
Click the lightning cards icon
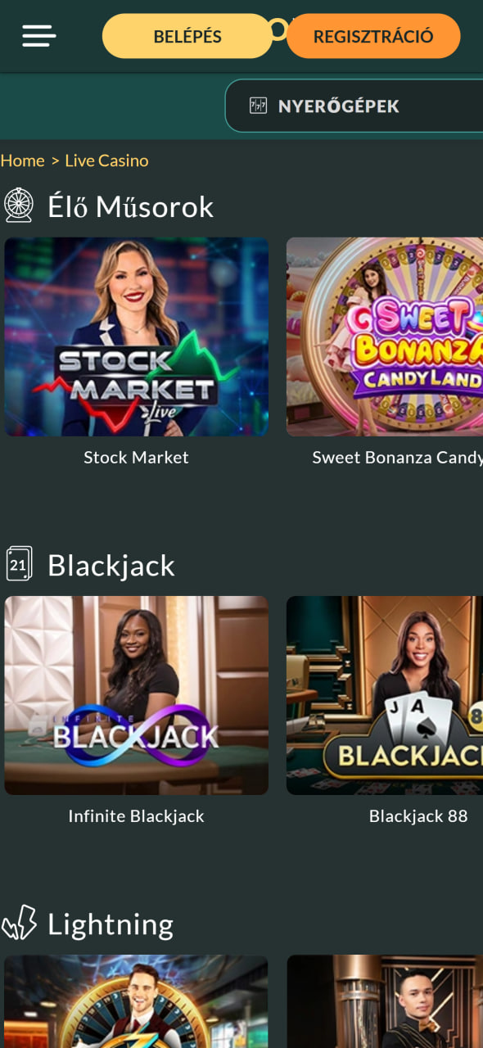[x=19, y=923]
